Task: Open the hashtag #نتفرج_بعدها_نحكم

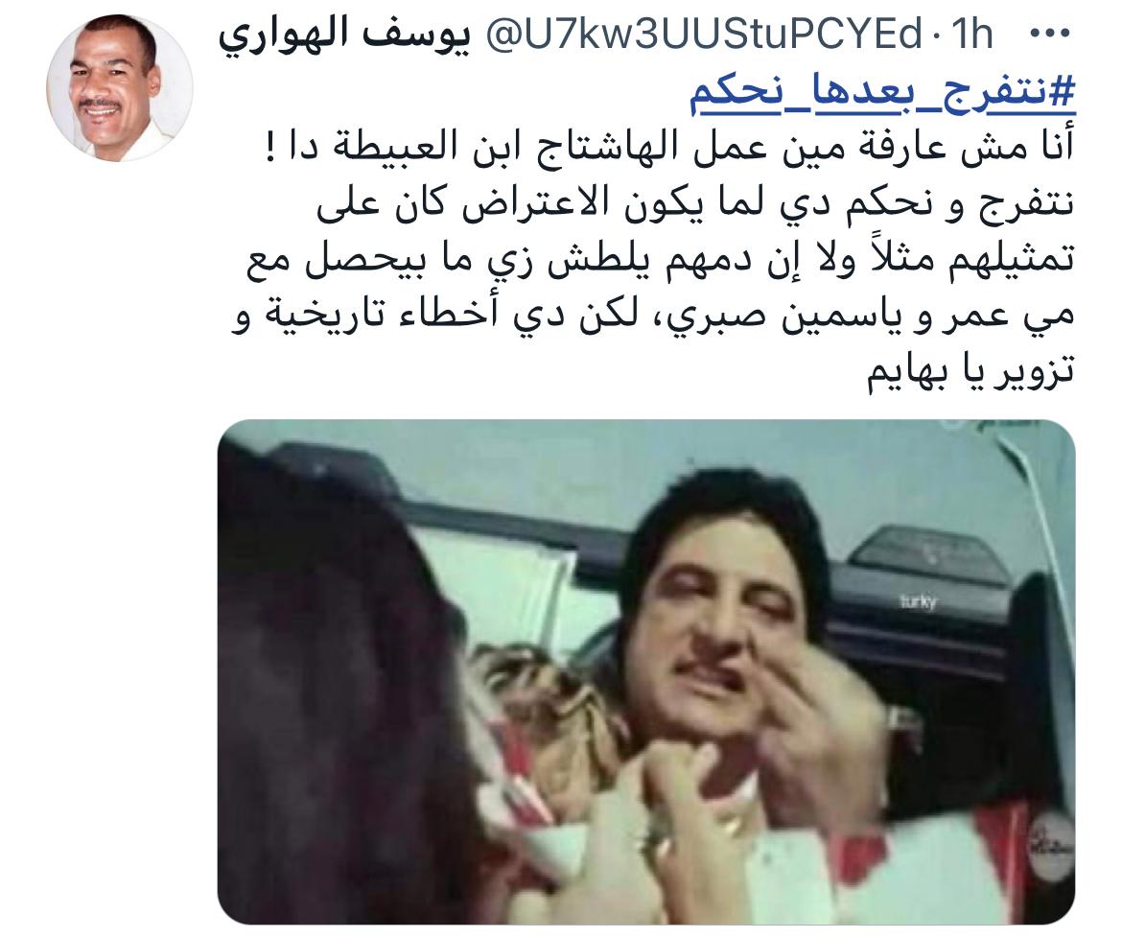Action: [x=882, y=94]
